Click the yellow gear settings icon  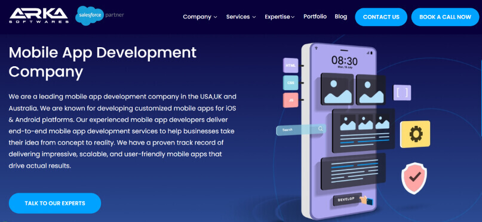point(415,134)
